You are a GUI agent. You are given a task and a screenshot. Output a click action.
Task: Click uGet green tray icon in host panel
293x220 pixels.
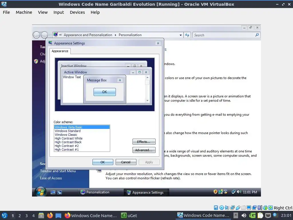tap(252, 215)
